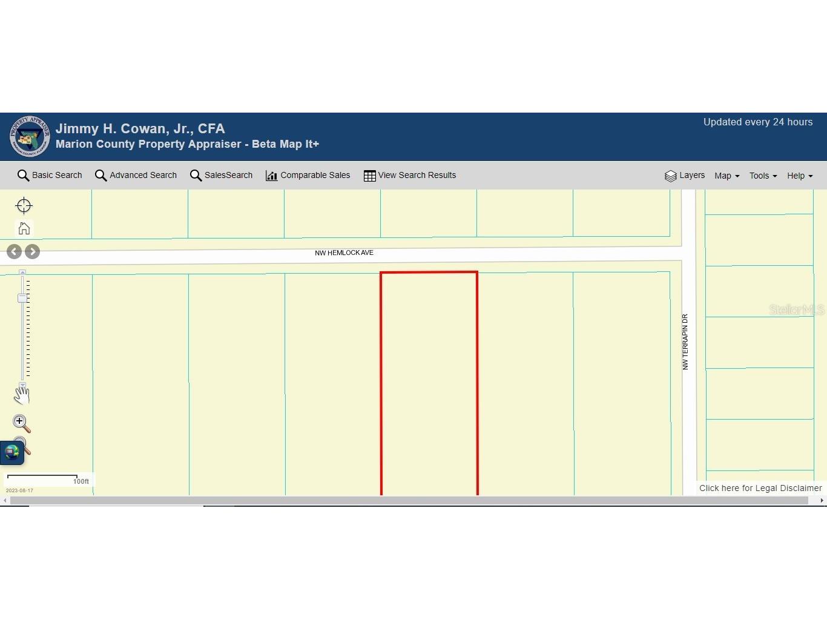This screenshot has width=827, height=620.
Task: Select the zoom in magnifier tool
Action: pos(21,423)
